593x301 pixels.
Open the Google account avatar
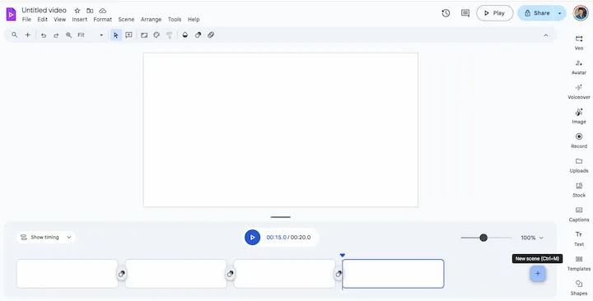pos(581,13)
